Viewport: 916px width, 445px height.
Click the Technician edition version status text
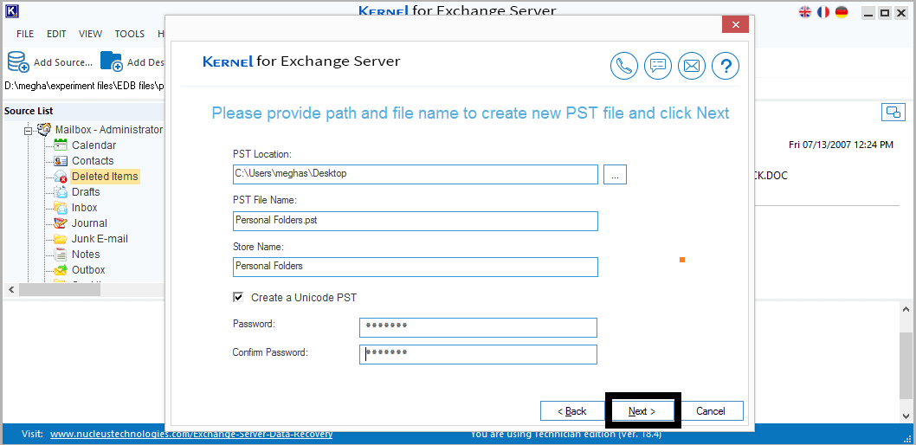(566, 435)
